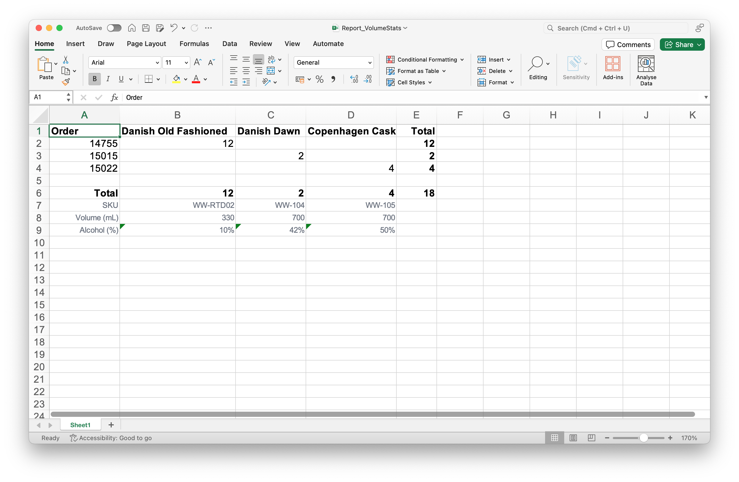The height and width of the screenshot is (482, 739).
Task: Click the Undo arrow icon
Action: point(174,28)
